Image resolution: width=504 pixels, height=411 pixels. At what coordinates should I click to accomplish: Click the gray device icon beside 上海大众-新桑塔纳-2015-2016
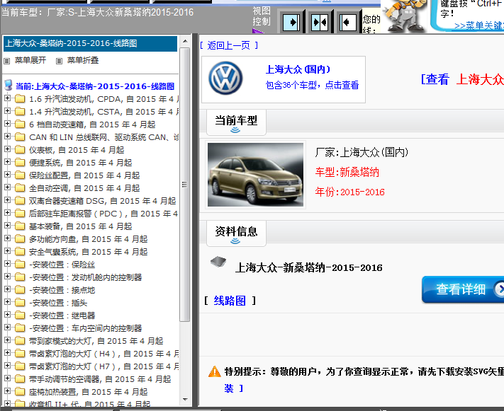coord(218,262)
